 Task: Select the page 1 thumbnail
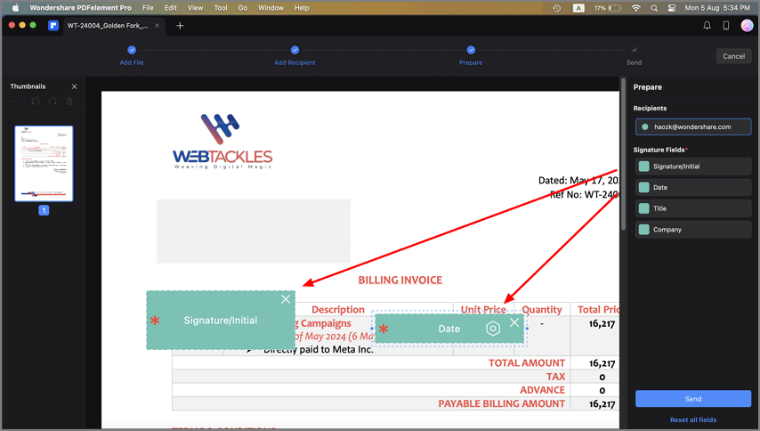44,164
